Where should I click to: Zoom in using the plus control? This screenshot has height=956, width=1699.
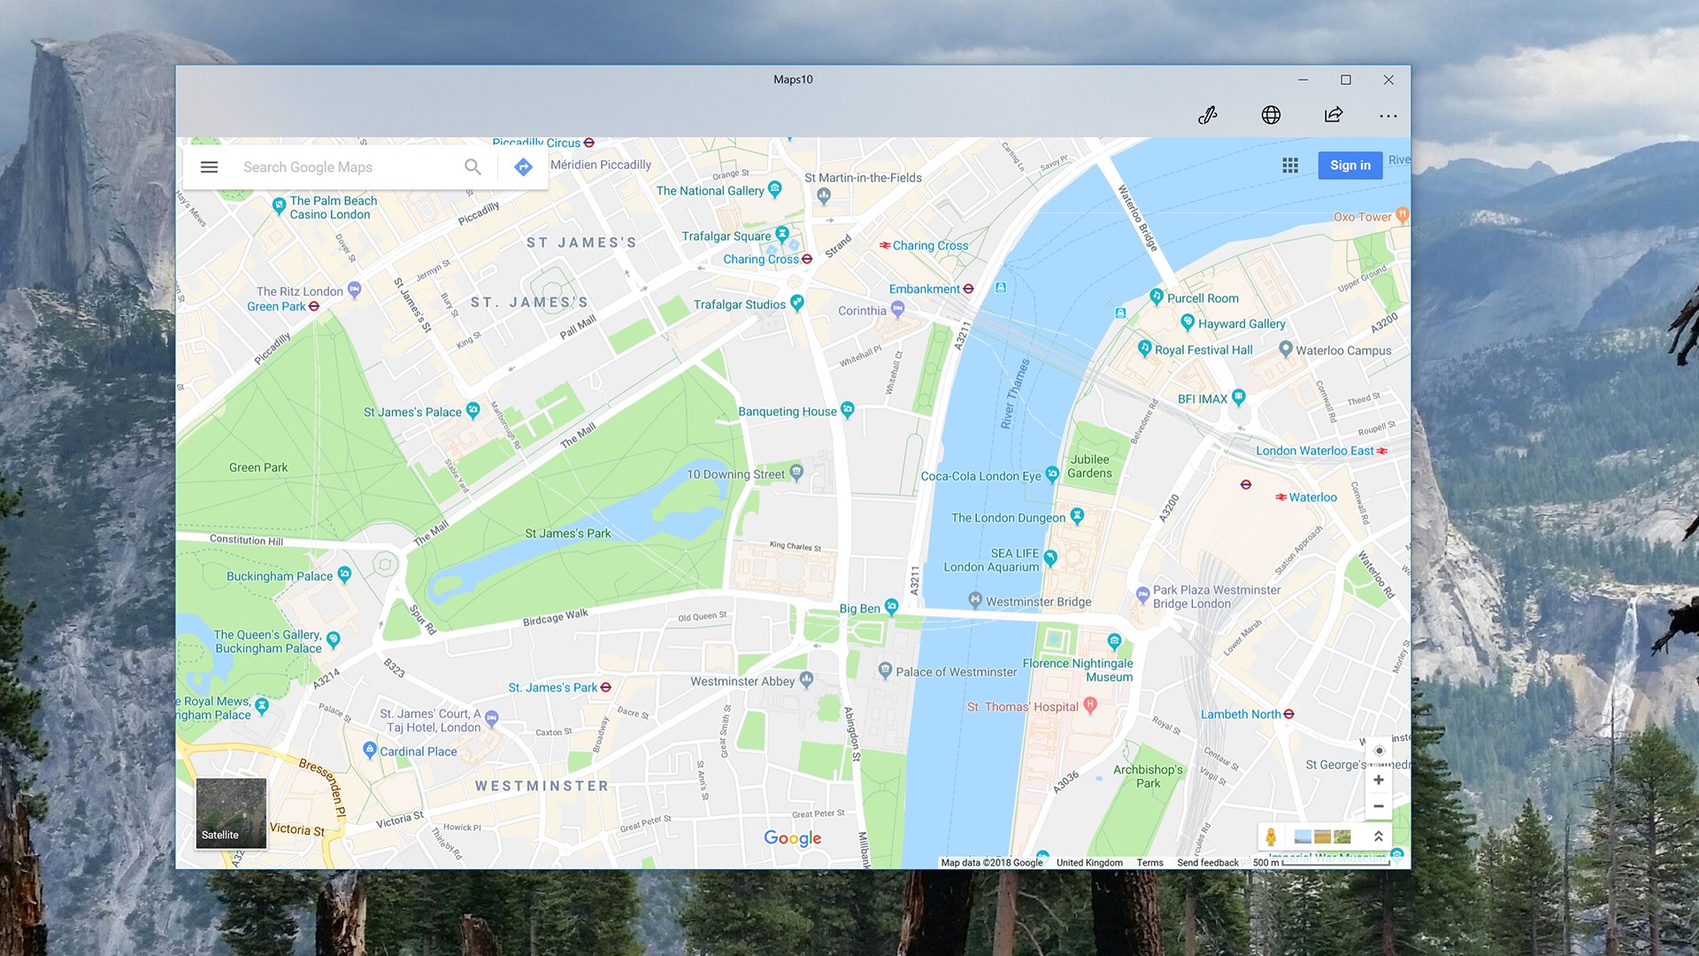coord(1379,779)
